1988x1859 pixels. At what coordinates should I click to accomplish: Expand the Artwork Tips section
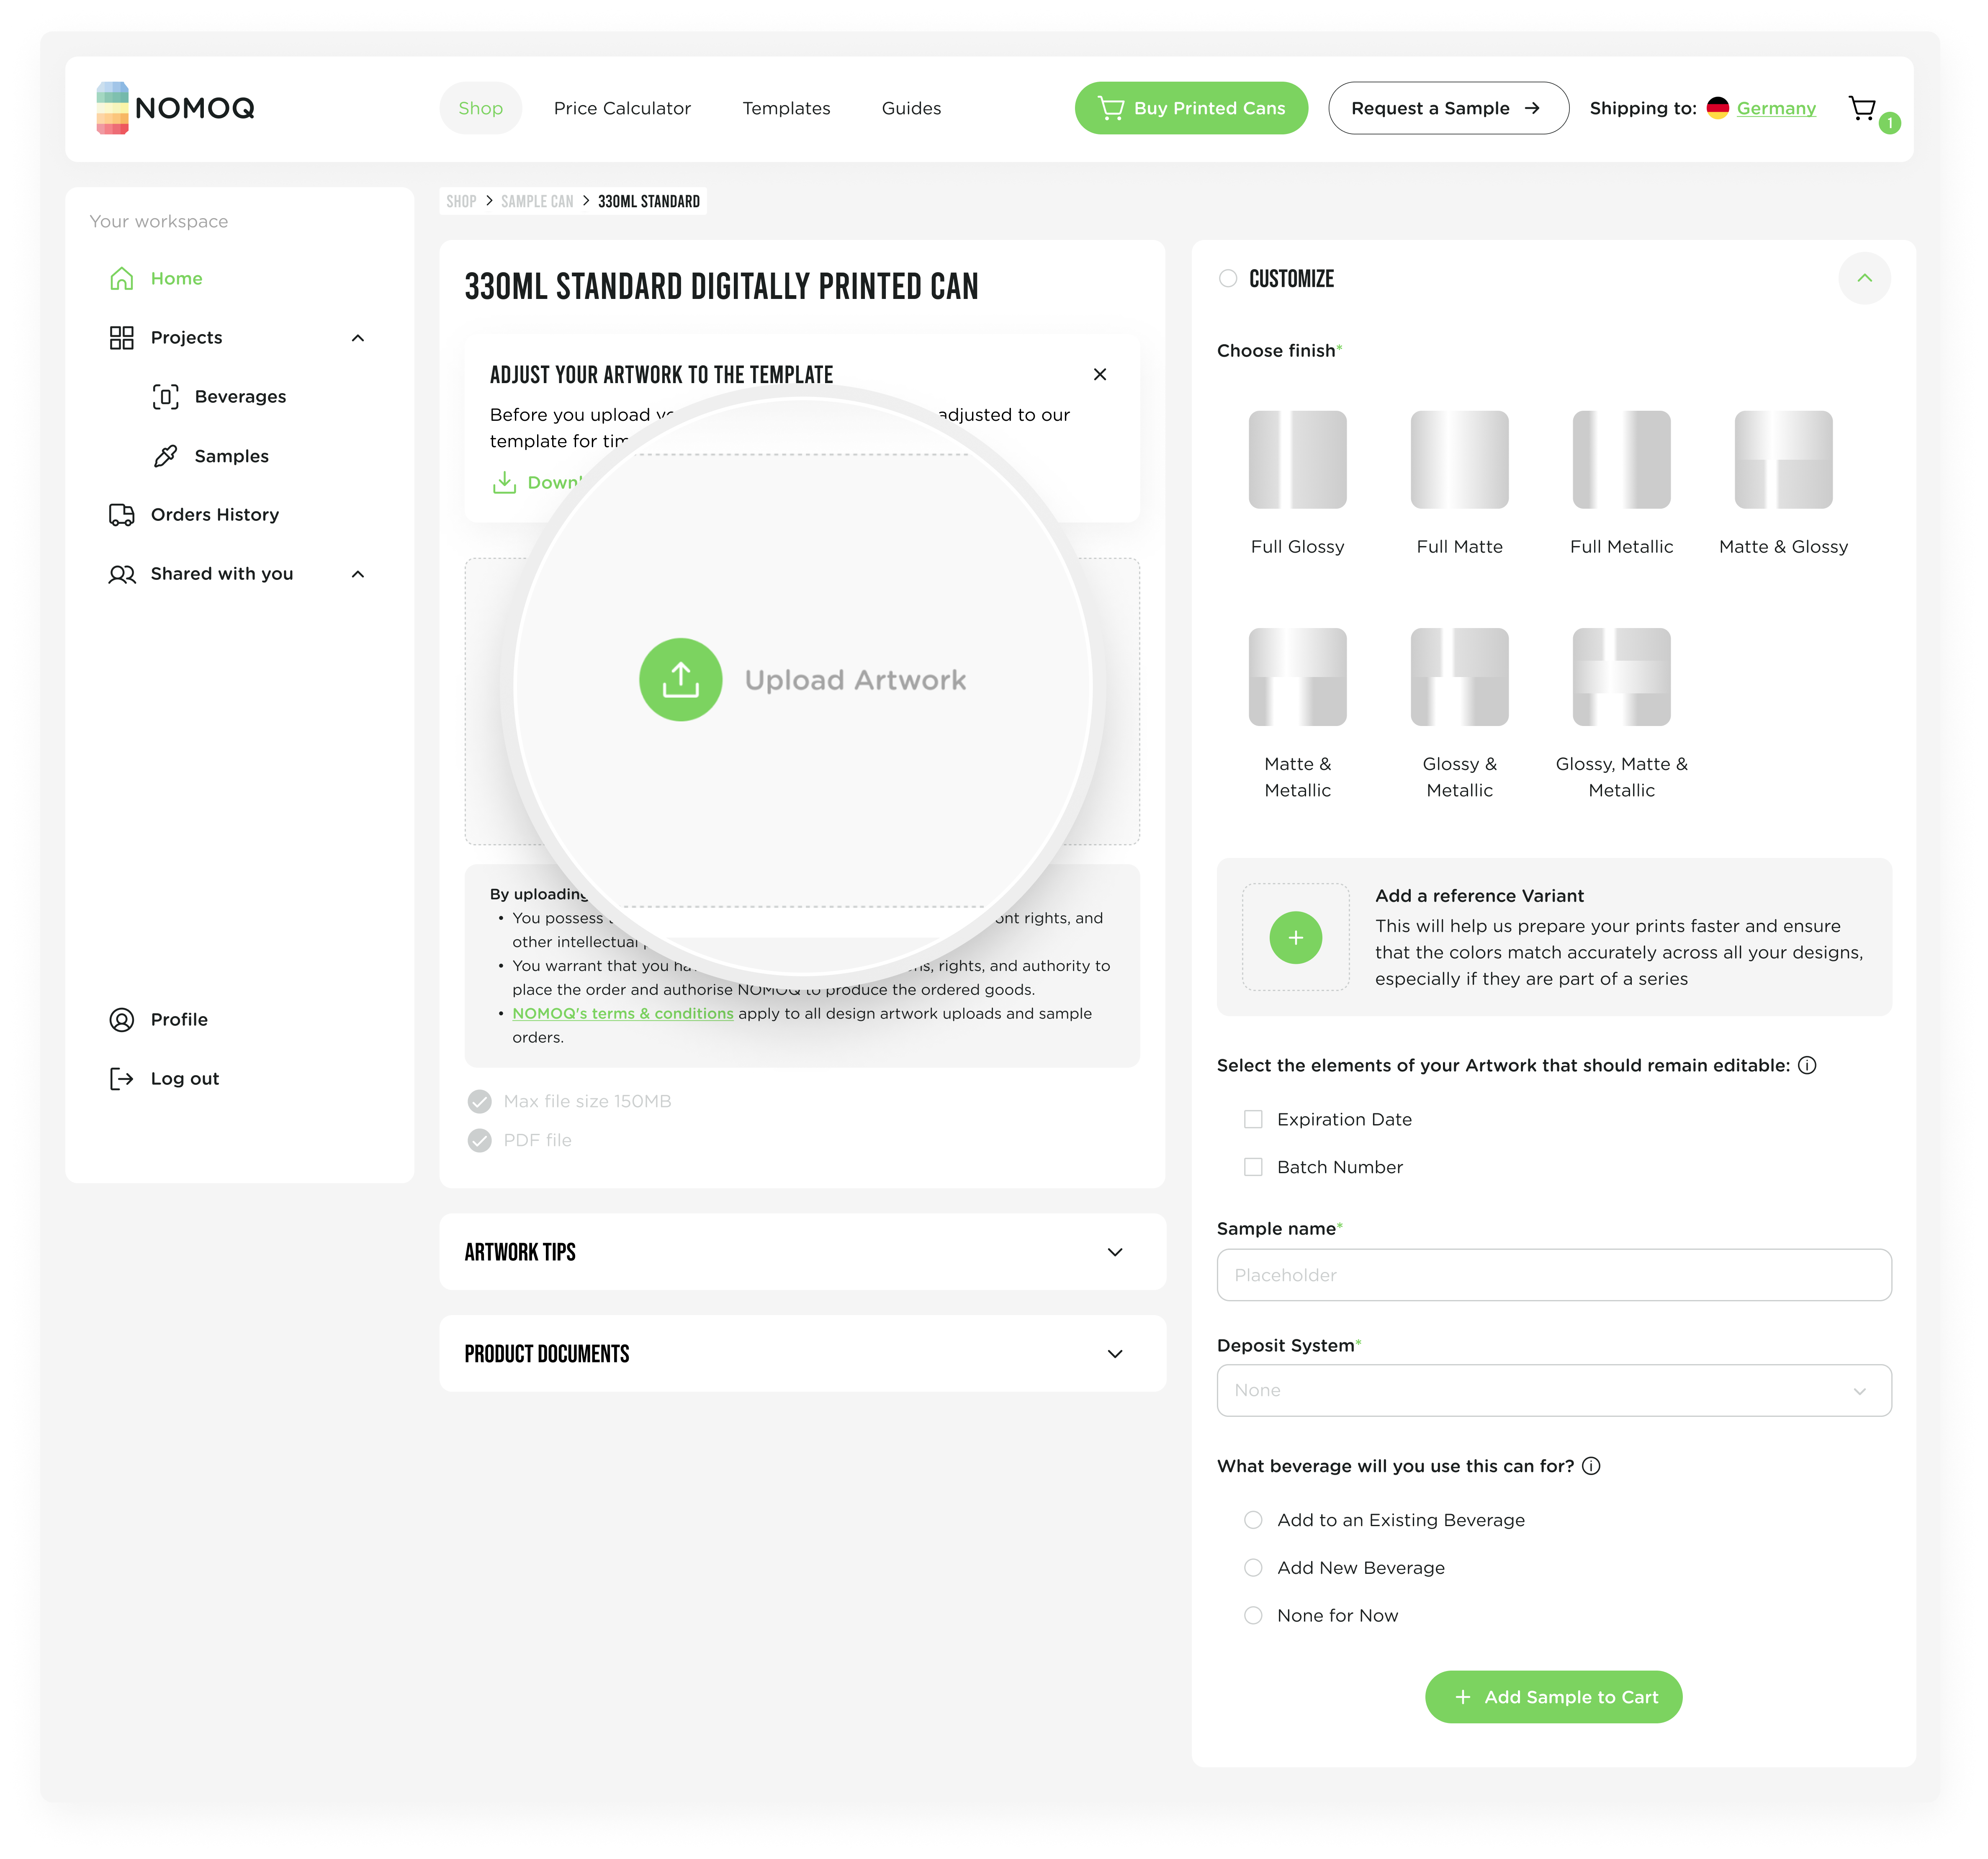(x=1114, y=1252)
